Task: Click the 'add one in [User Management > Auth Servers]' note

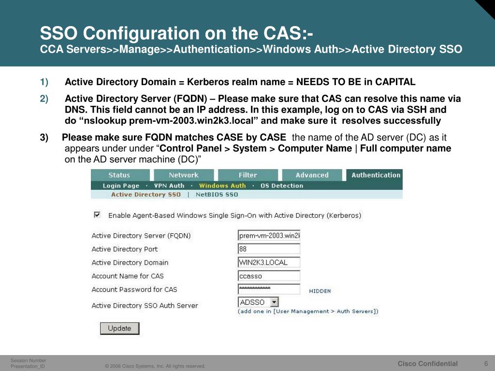Action: point(308,312)
